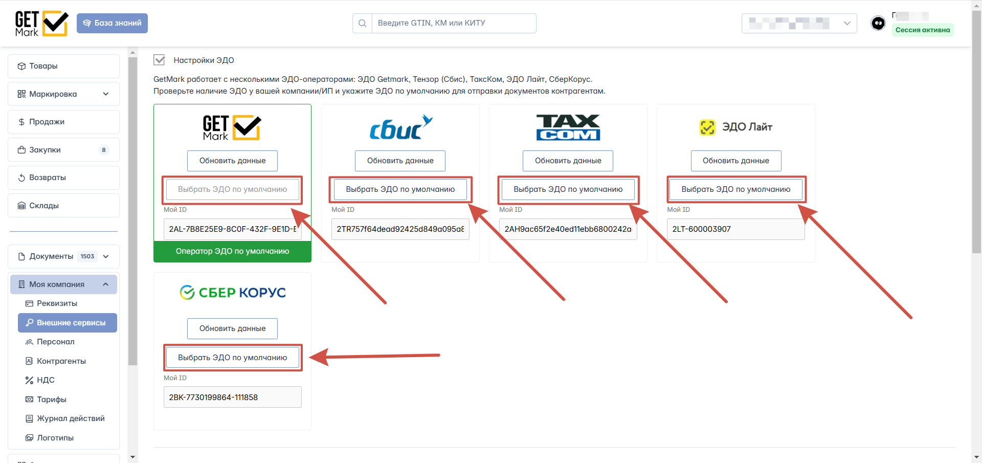Click the Закупки bag icon
The image size is (982, 463).
21,149
